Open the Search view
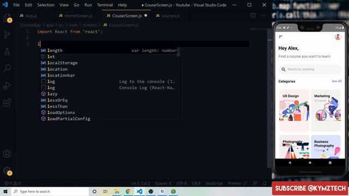349x196 pixels. point(7,69)
